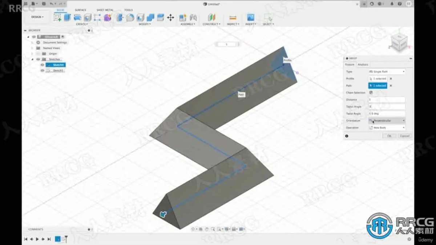Click the timeline play button
The image size is (436, 245).
tap(37, 239)
